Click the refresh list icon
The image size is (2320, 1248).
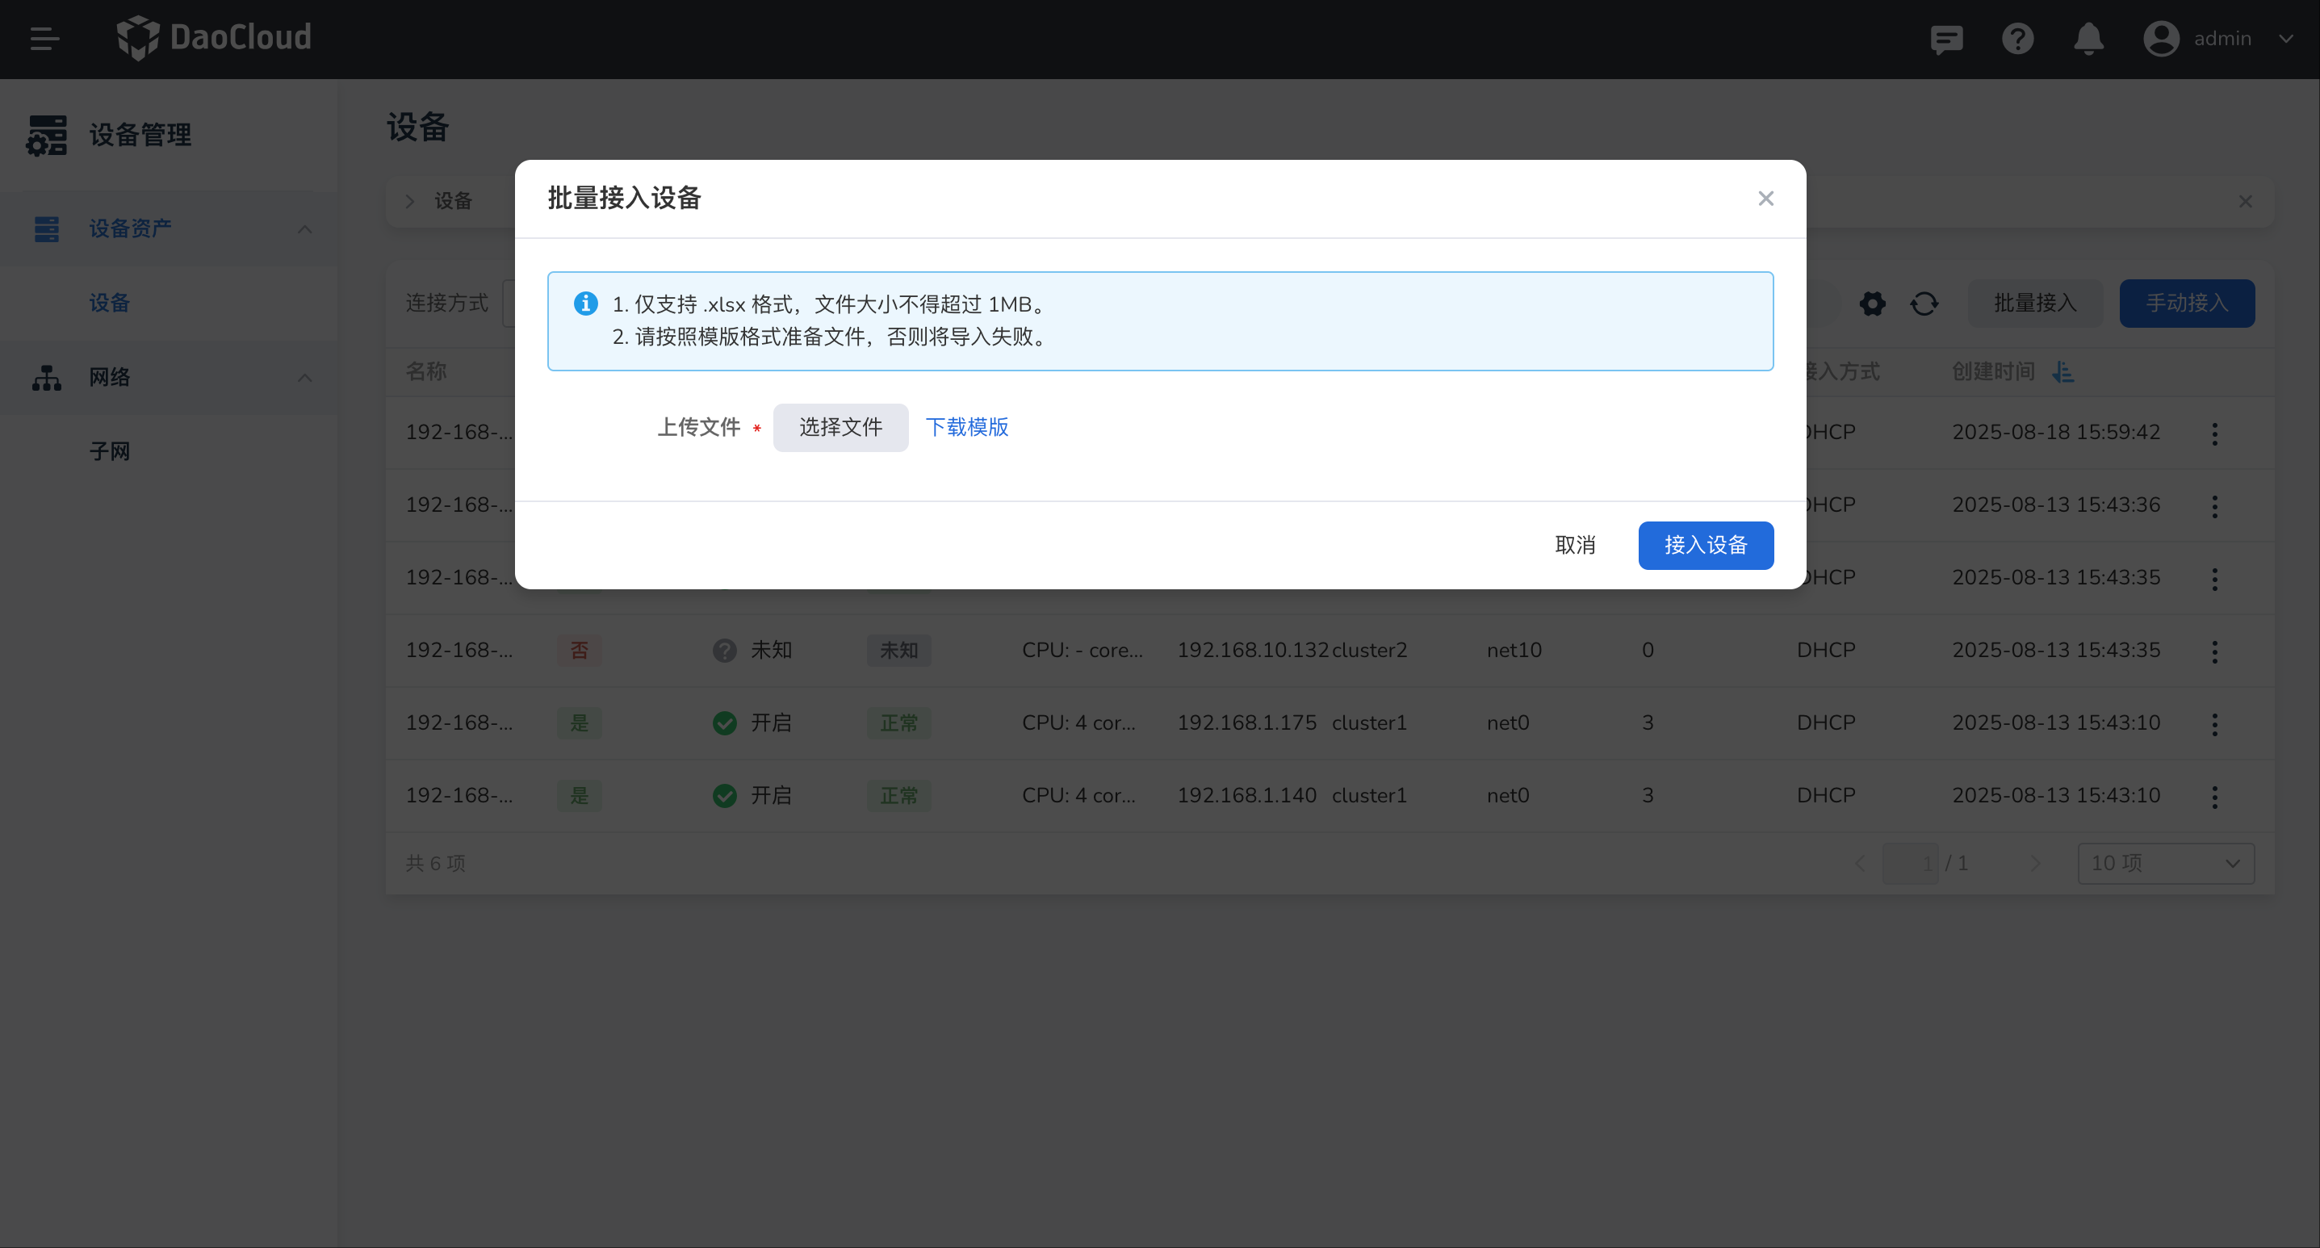(x=1924, y=304)
